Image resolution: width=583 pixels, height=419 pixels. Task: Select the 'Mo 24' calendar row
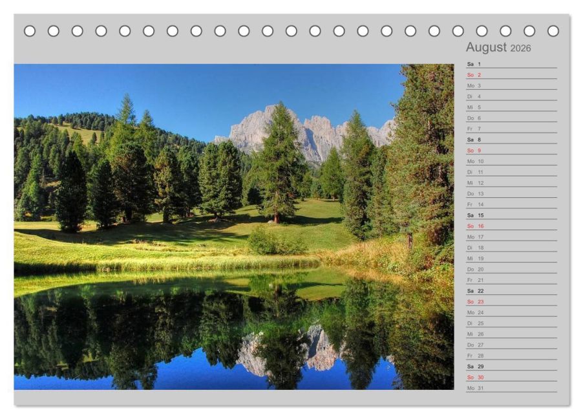coord(512,312)
